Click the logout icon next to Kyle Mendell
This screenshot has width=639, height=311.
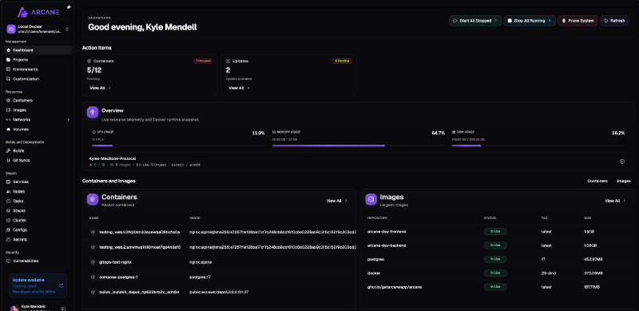coord(63,309)
